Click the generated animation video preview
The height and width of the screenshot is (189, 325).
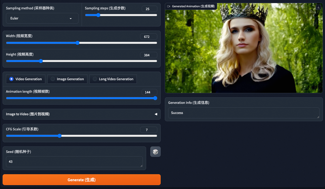(244, 48)
